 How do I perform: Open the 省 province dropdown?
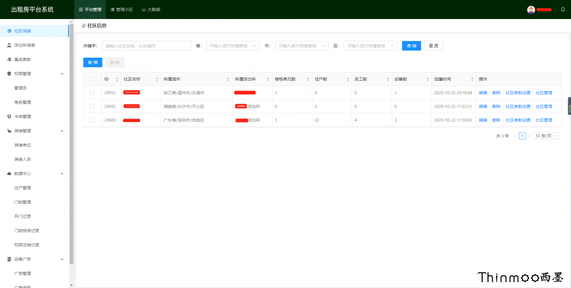(233, 46)
